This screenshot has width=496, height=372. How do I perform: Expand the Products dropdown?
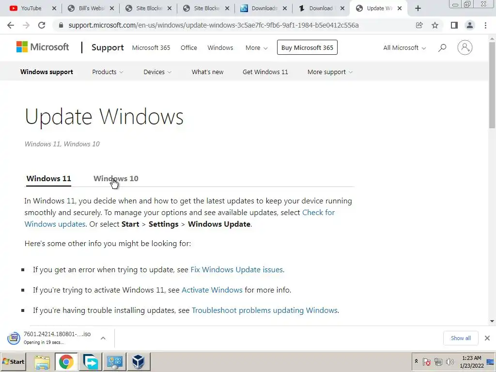(108, 72)
